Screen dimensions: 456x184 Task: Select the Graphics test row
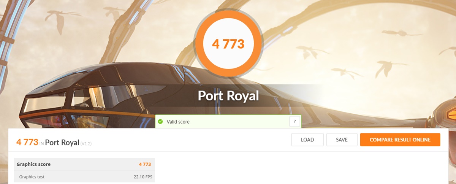(84, 177)
